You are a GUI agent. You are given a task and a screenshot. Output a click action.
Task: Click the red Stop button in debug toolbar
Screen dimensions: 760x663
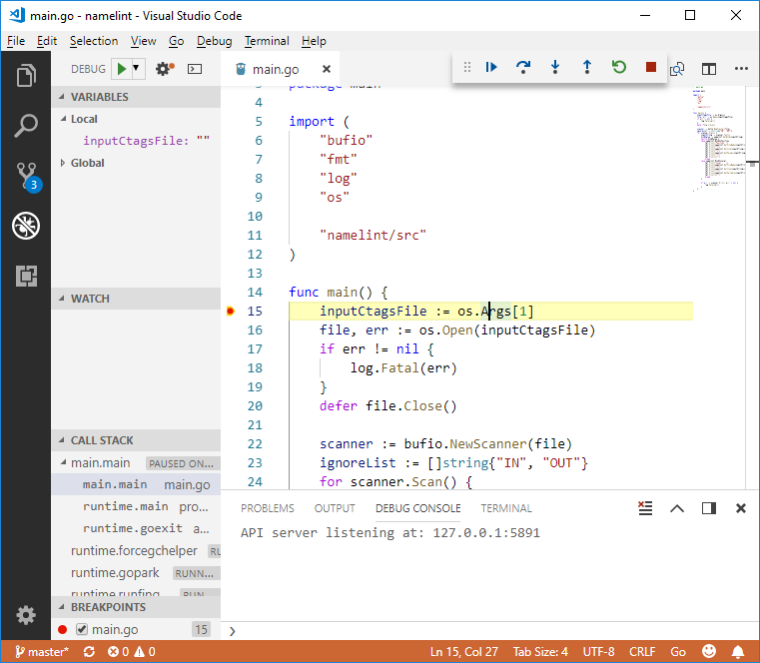651,67
